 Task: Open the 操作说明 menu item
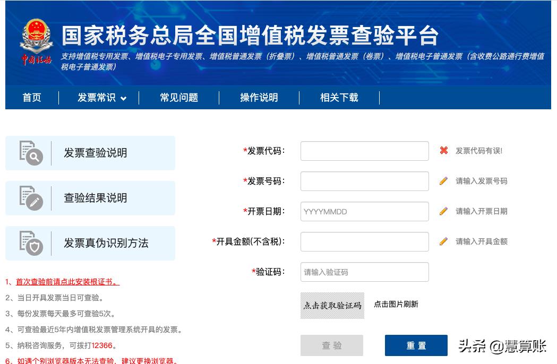(259, 97)
